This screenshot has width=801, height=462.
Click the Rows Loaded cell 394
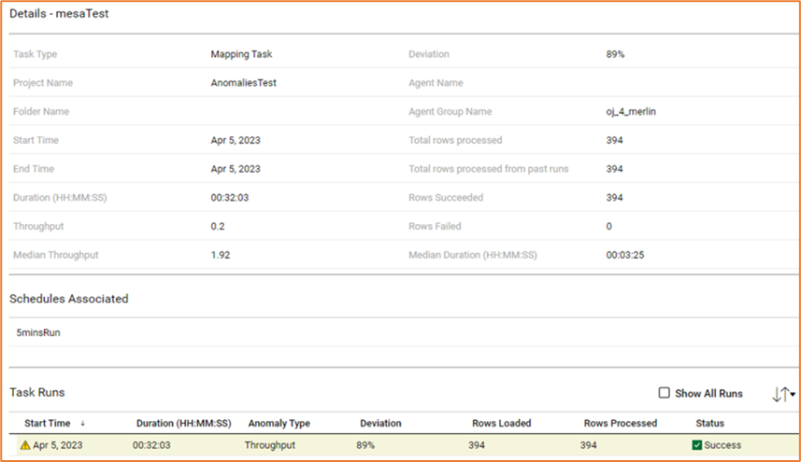pyautogui.click(x=477, y=445)
